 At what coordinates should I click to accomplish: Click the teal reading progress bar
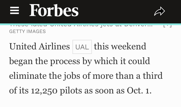(x=90, y=24)
